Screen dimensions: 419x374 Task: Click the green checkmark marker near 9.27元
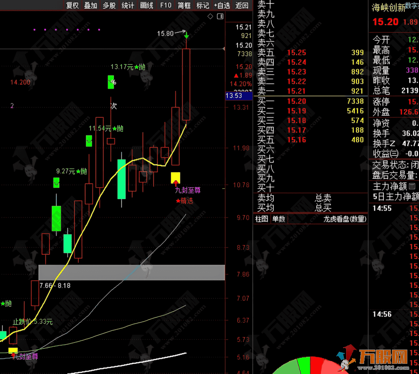[56, 183]
